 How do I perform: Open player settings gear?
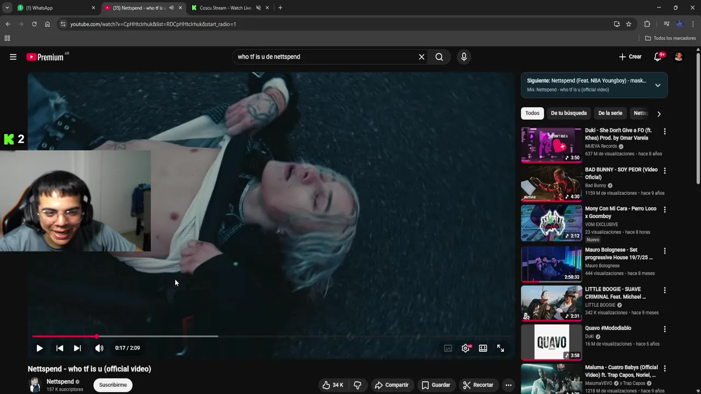(466, 348)
